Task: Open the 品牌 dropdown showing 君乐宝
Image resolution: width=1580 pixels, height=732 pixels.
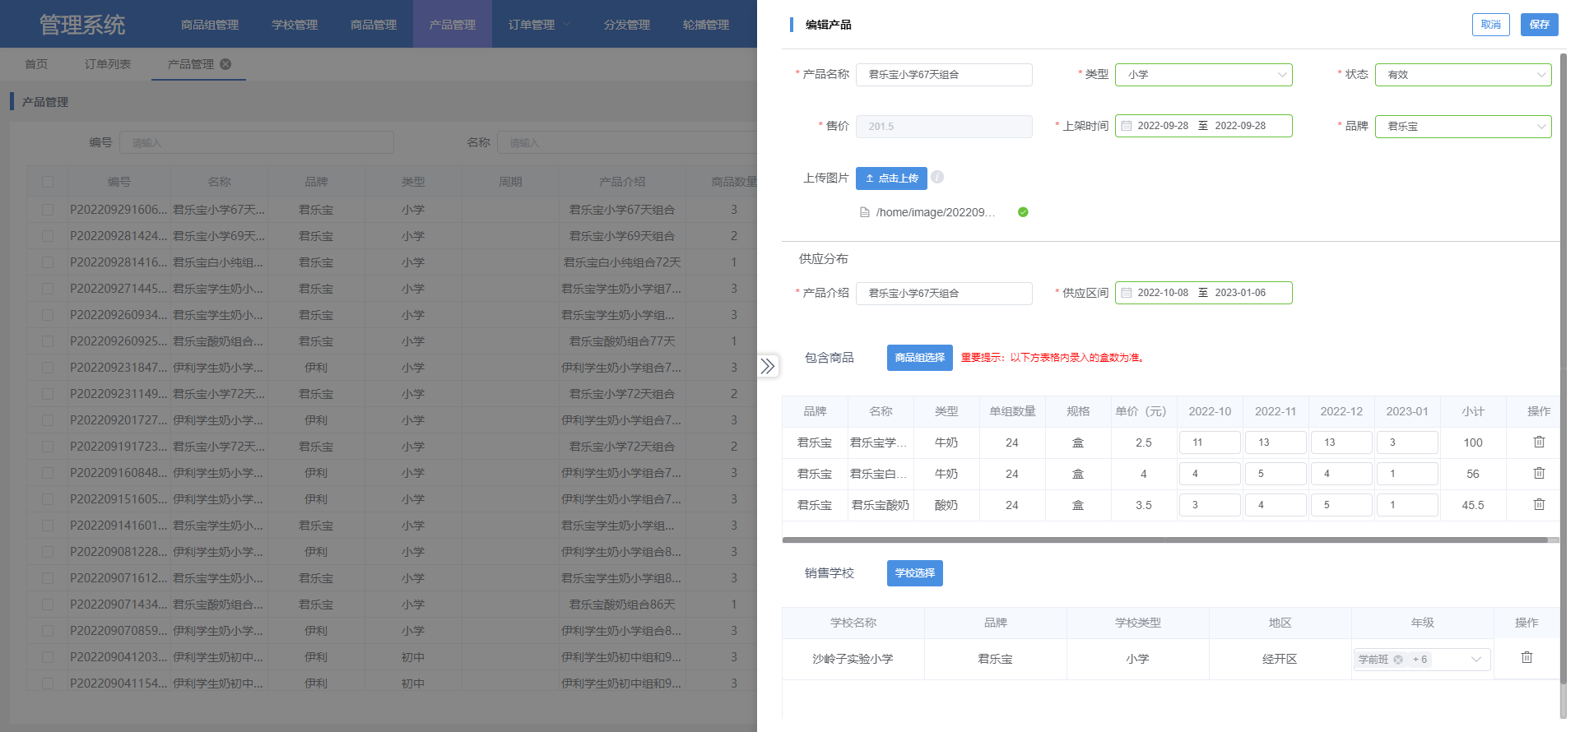Action: [1463, 127]
